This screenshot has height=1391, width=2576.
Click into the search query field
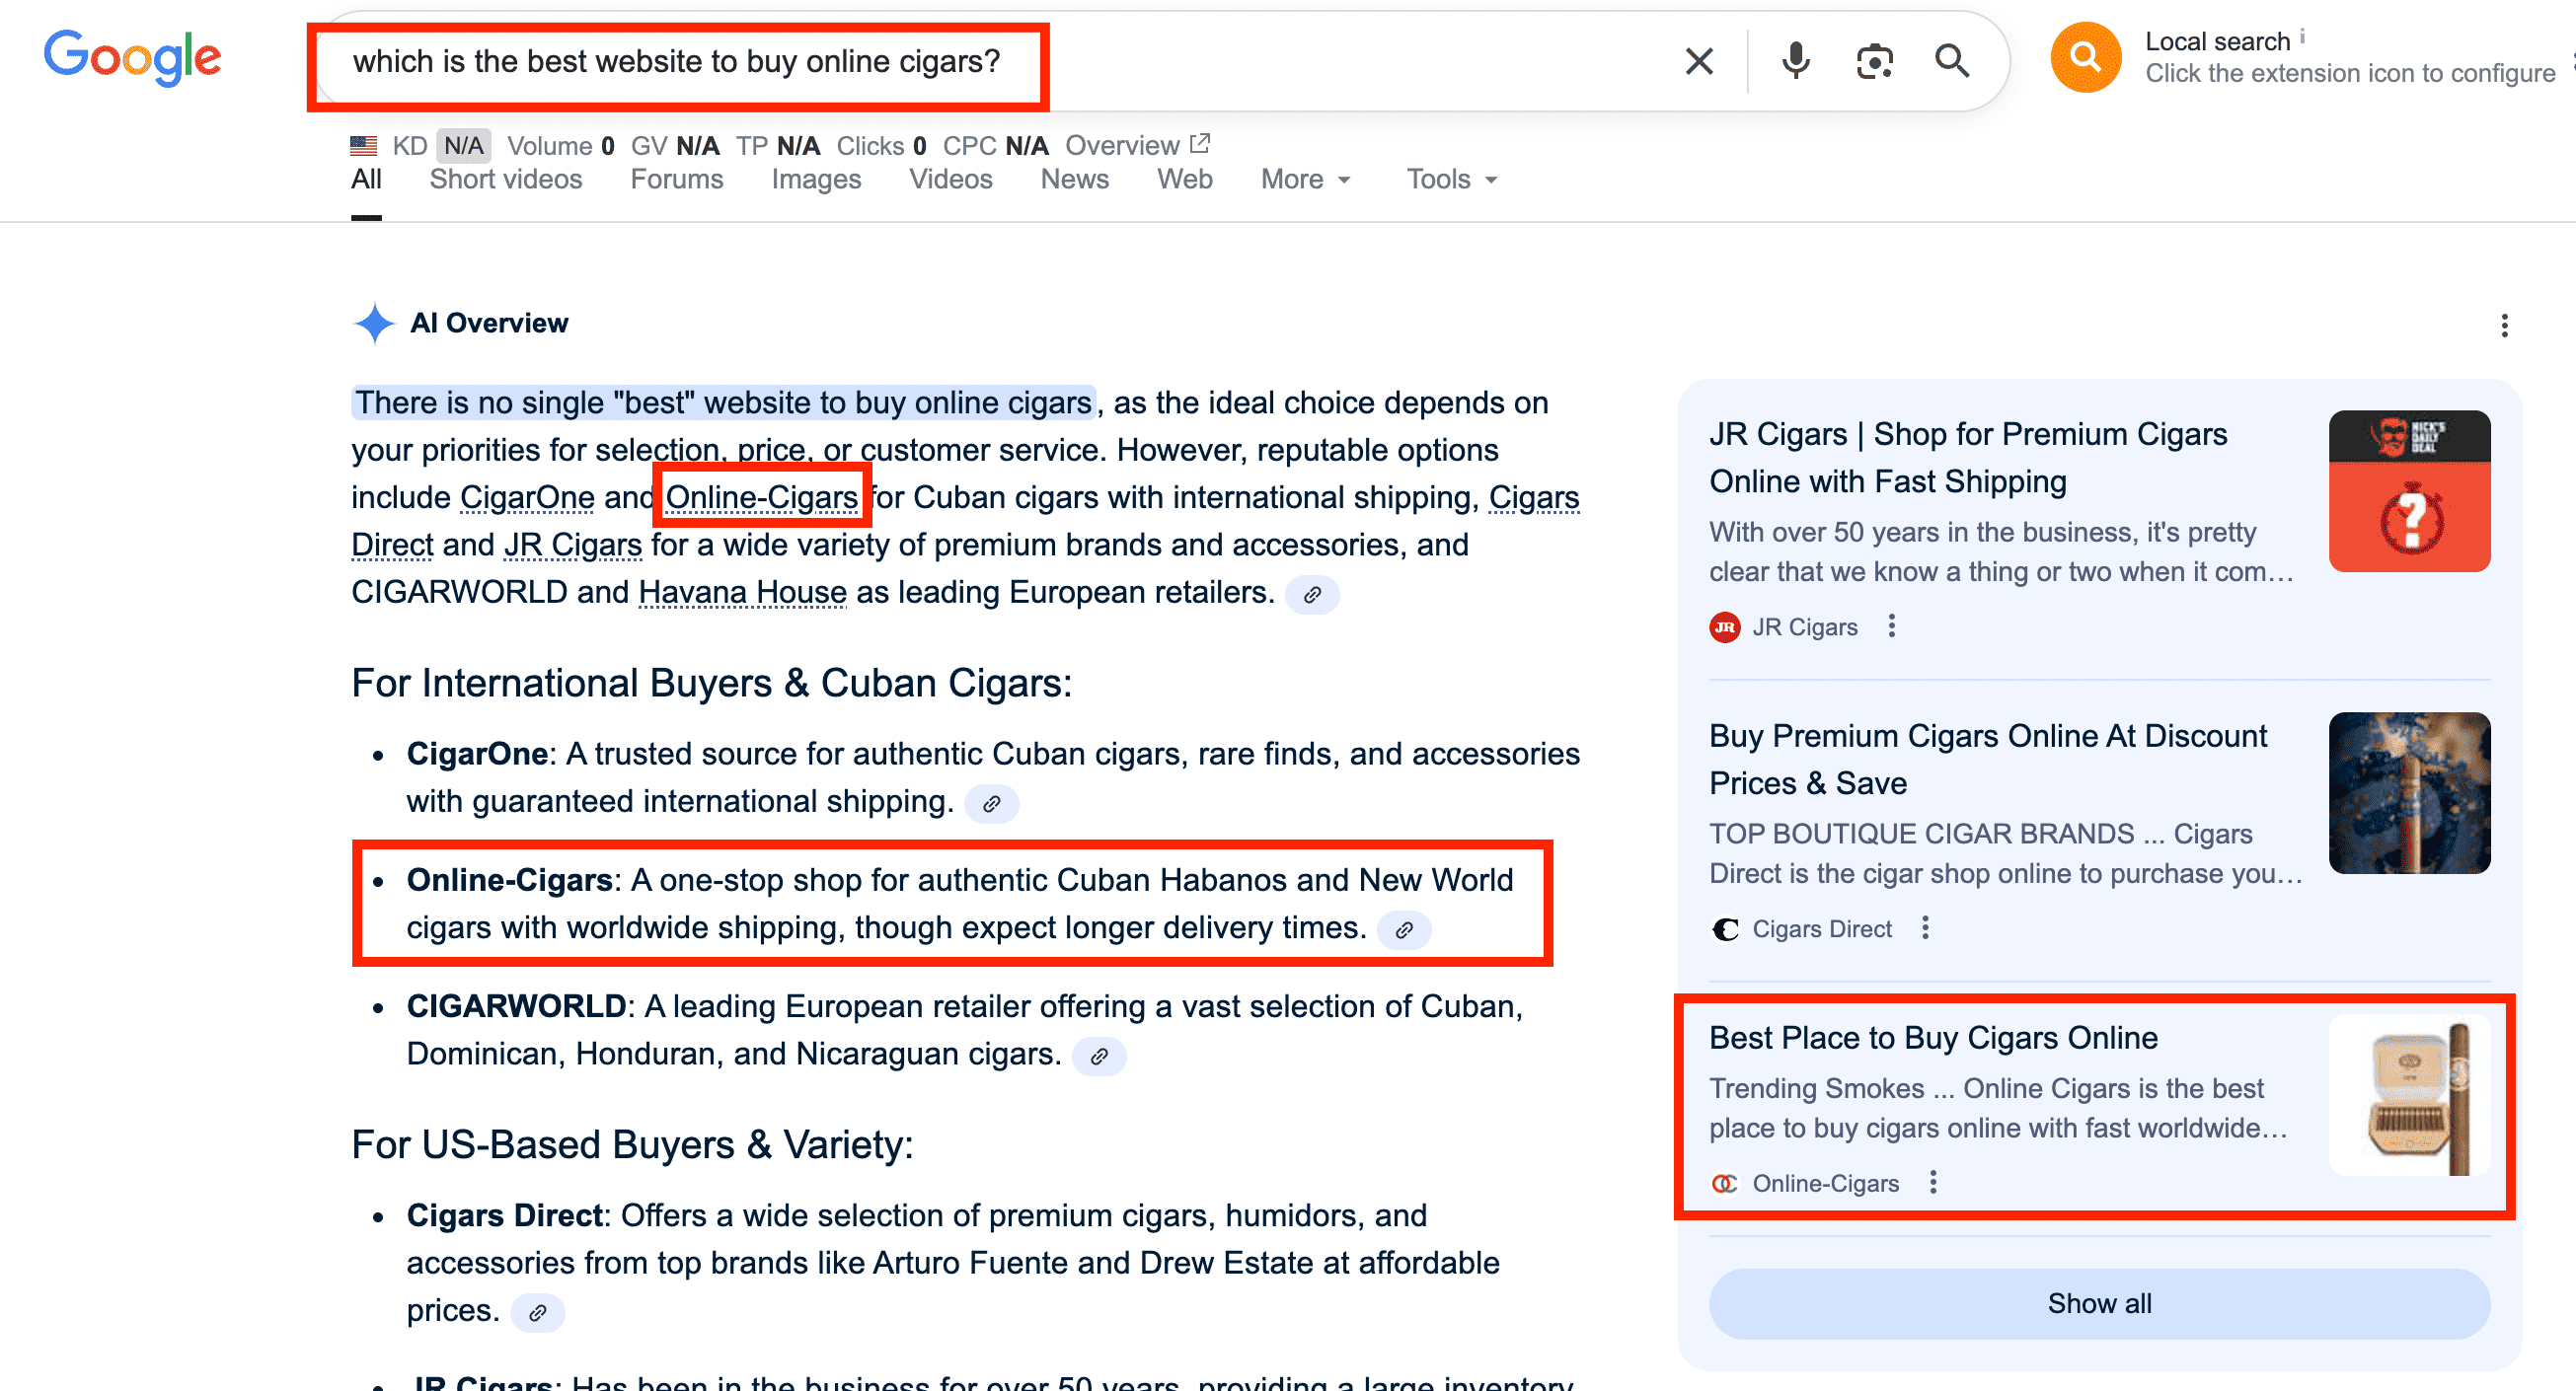click(1000, 61)
